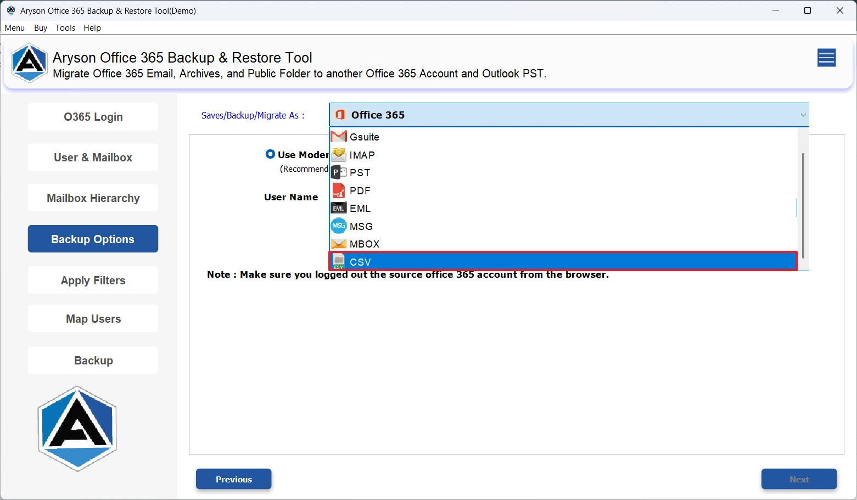This screenshot has height=500, width=857.
Task: Click the title bar Aryson app icon
Action: (x=10, y=10)
